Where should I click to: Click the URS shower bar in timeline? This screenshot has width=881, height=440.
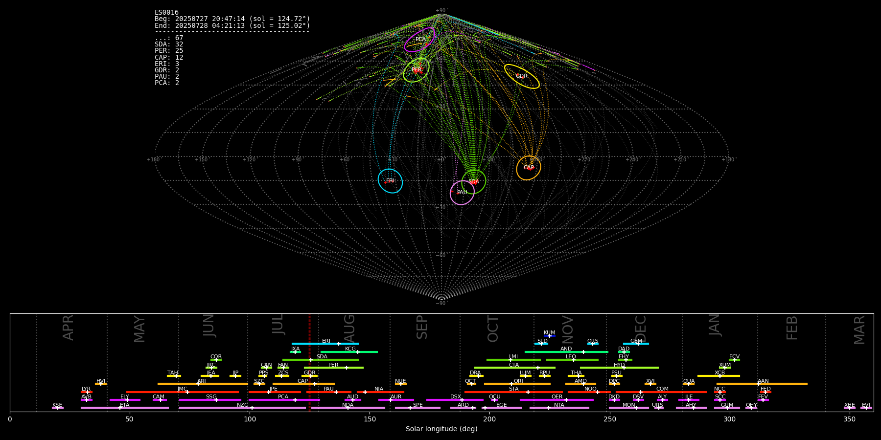click(659, 408)
